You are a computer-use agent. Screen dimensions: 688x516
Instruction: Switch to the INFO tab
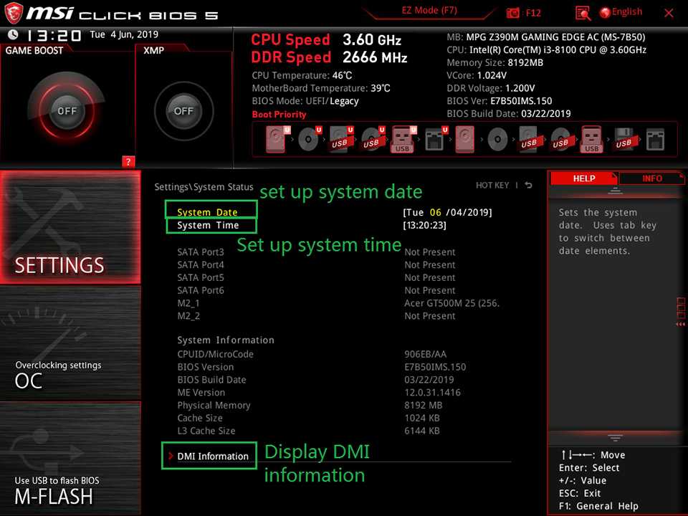[651, 178]
